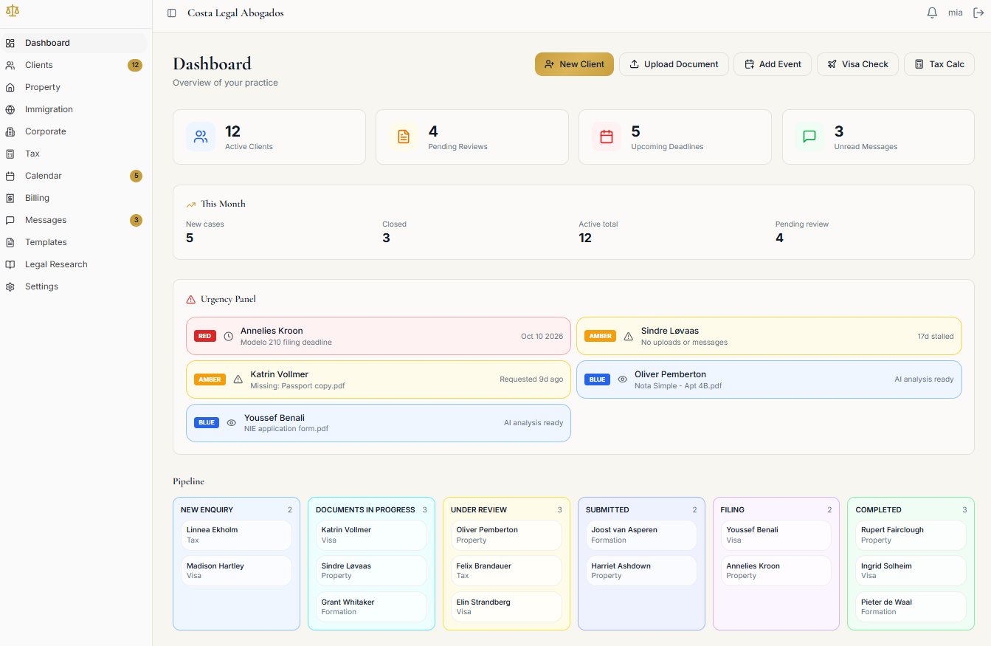Toggle the sidebar panel icon

tap(172, 13)
